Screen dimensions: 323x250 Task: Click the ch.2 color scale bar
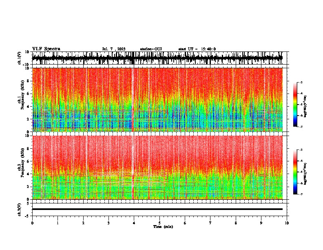295,172
